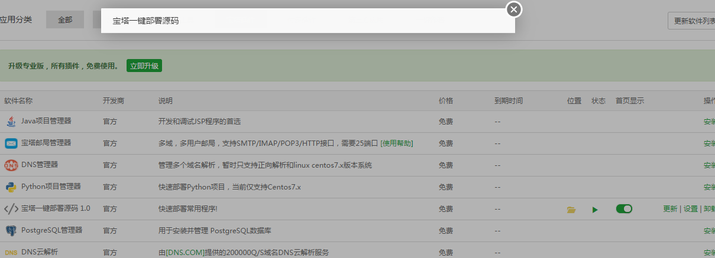Open the [使用帮助] link
715x258 pixels.
397,143
